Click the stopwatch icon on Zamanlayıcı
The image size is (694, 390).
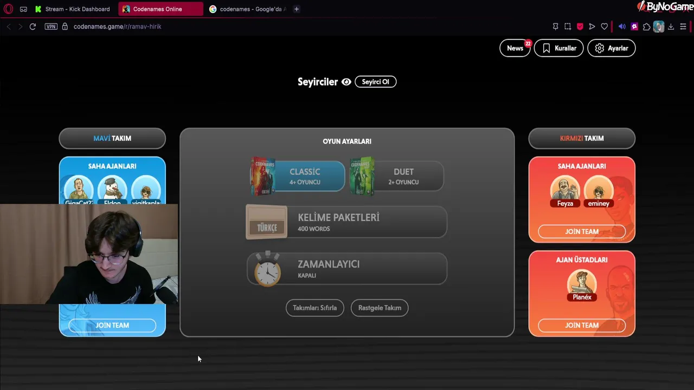(267, 269)
